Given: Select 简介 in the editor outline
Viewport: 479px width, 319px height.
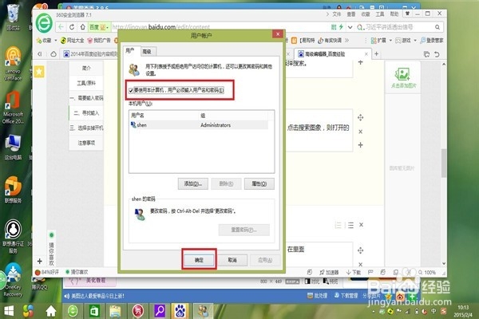Looking at the screenshot, I should tap(86, 68).
